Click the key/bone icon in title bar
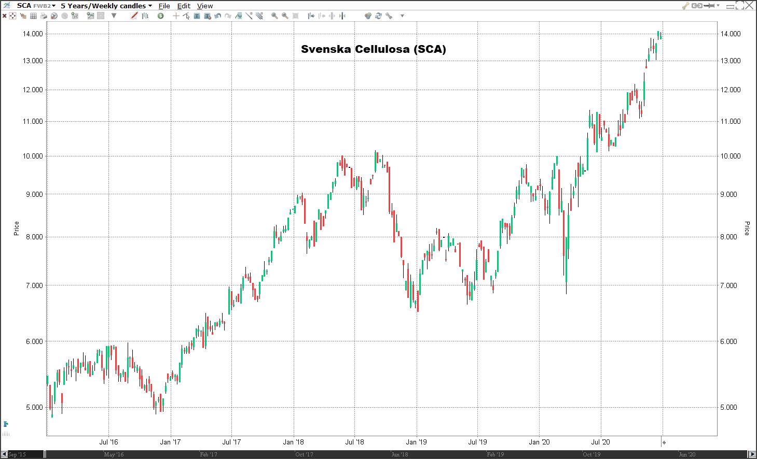 (x=685, y=6)
